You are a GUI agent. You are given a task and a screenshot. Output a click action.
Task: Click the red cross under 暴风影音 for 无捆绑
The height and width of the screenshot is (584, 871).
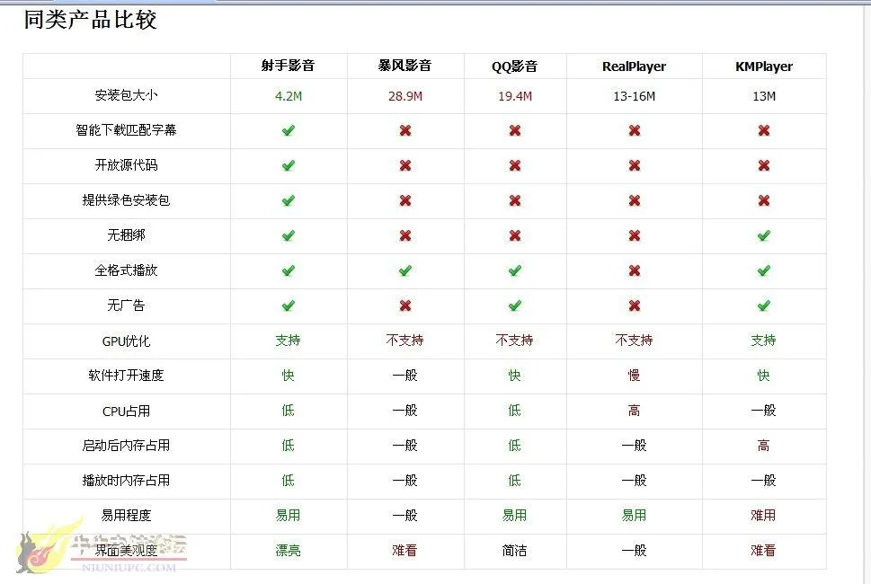tap(404, 235)
